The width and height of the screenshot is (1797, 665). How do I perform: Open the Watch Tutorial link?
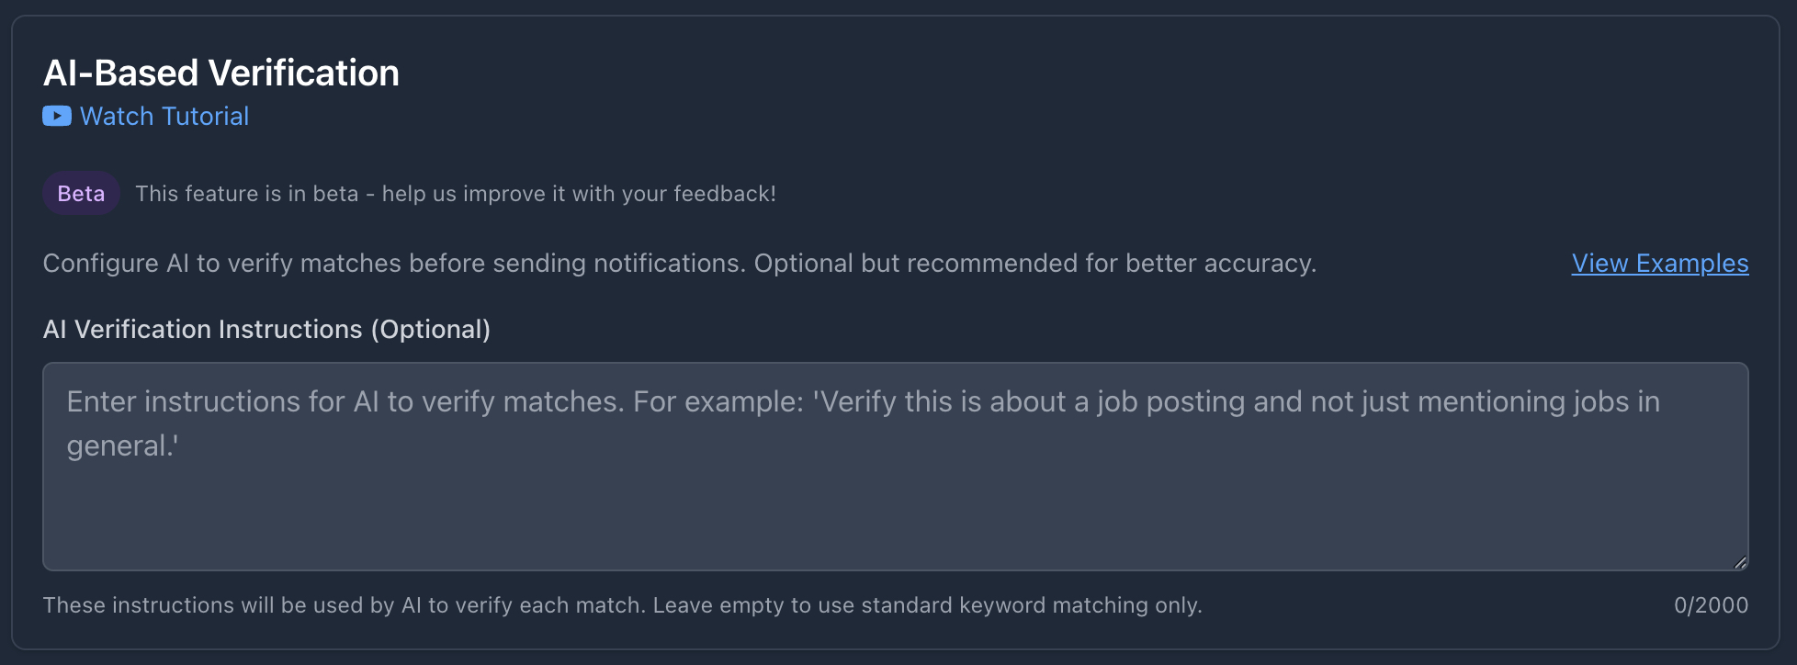[164, 117]
